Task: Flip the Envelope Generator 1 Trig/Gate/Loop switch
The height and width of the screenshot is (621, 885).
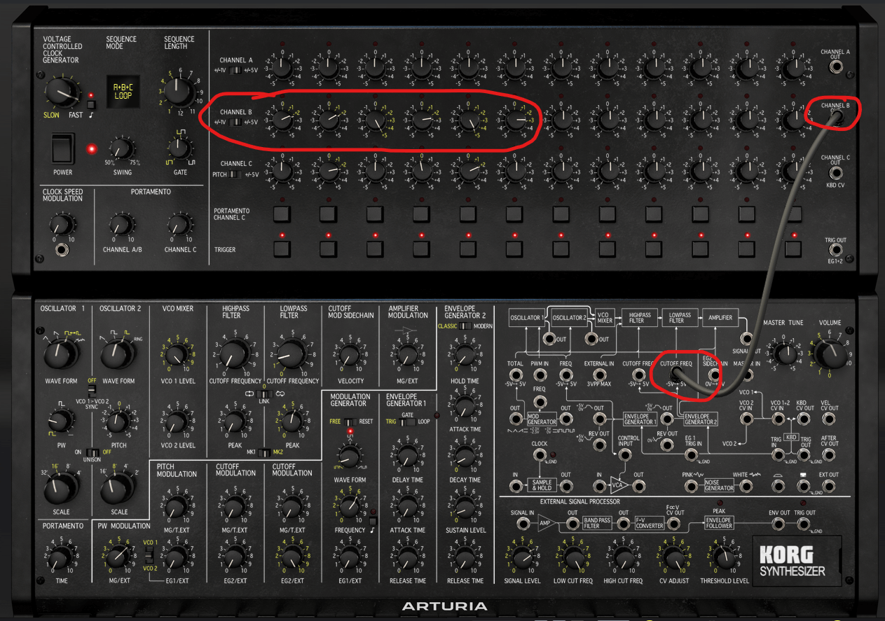Action: pyautogui.click(x=407, y=421)
